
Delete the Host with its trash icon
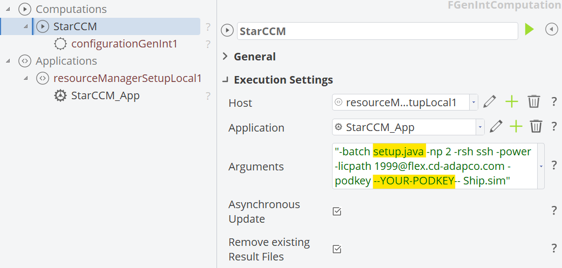(534, 102)
